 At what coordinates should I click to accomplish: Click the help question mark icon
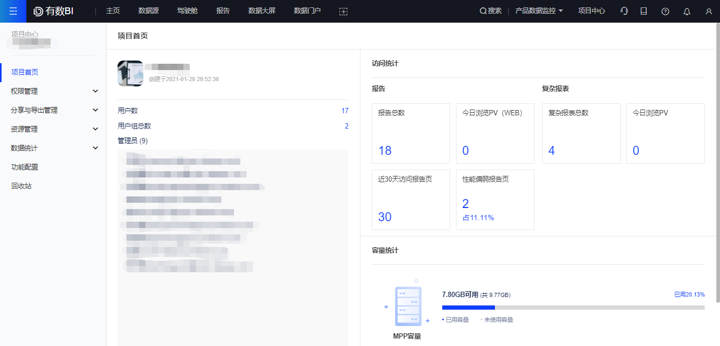click(665, 11)
